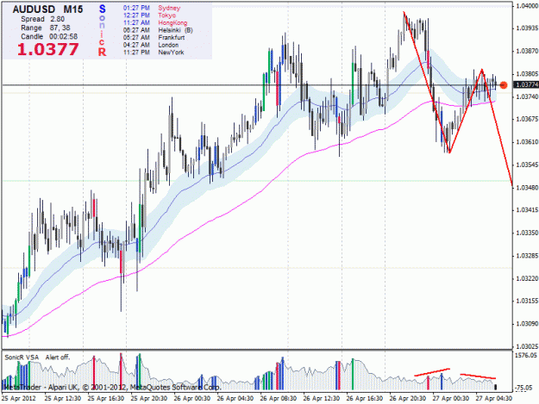
Task: Click the 12:27 PM Tokyo time
Action: pyautogui.click(x=136, y=16)
